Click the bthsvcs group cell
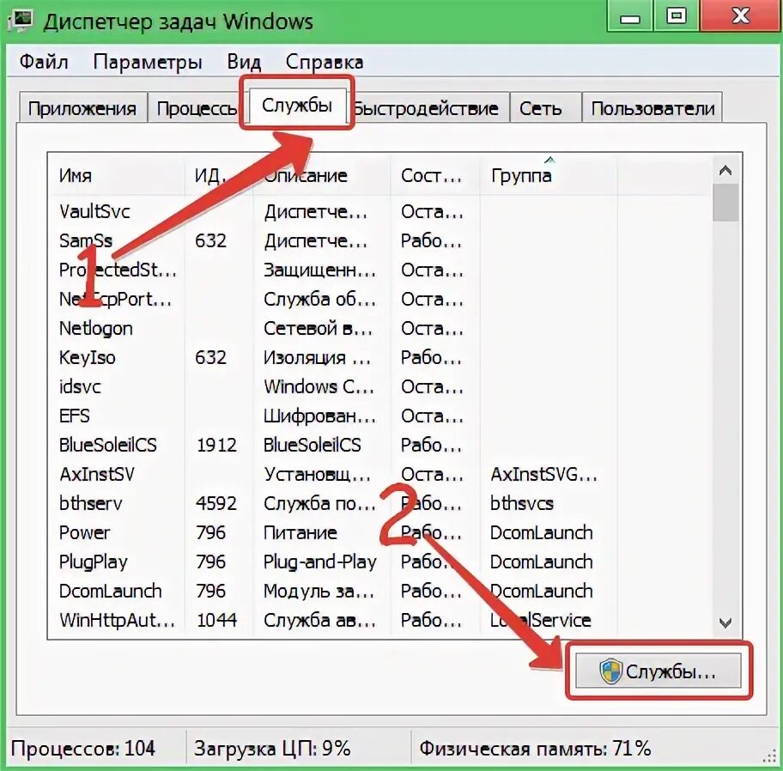This screenshot has height=771, width=783. [x=522, y=503]
